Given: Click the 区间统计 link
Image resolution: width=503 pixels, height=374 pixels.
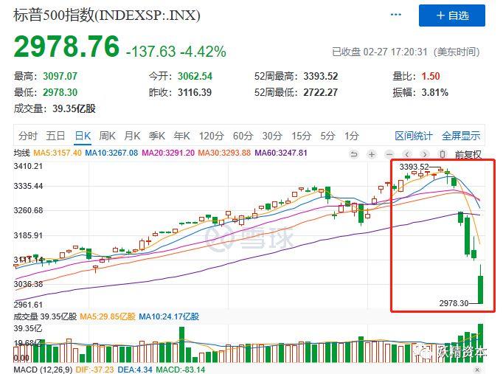Looking at the screenshot, I should click(414, 136).
